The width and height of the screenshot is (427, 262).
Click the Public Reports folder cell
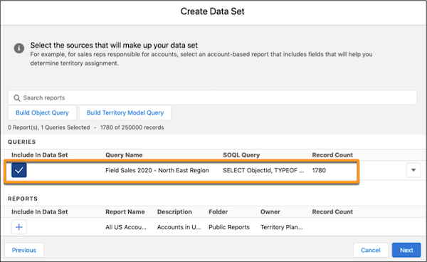(x=229, y=227)
